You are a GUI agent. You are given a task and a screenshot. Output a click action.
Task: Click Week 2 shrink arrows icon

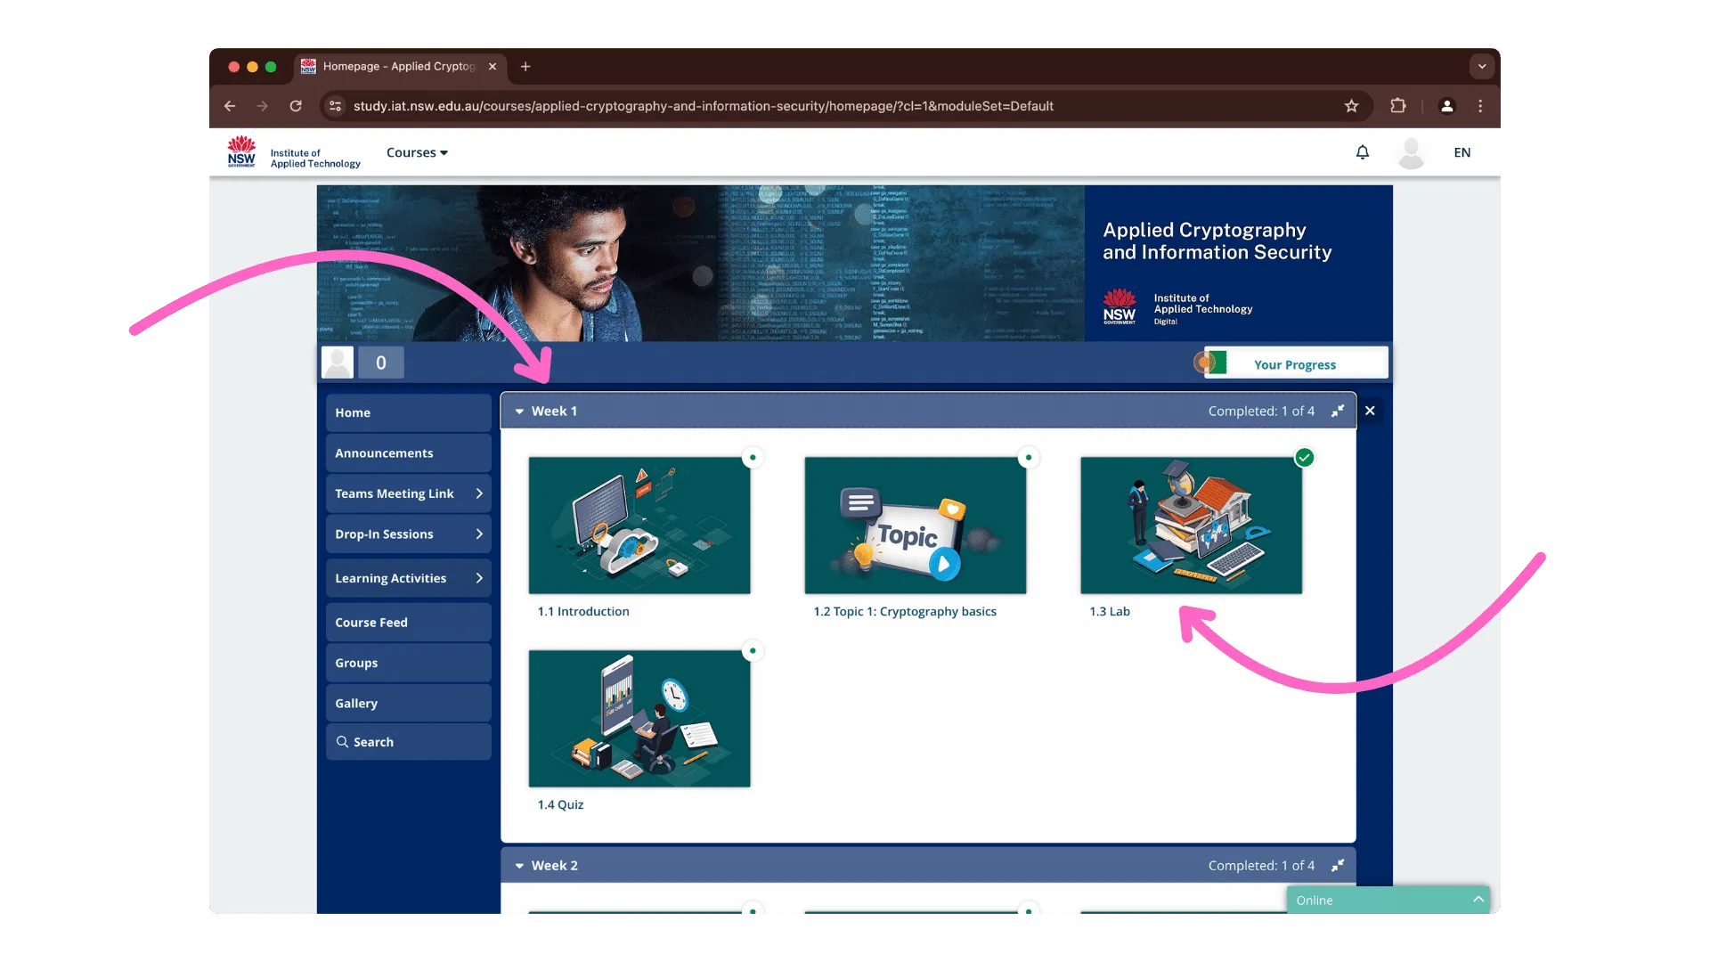[1337, 865]
